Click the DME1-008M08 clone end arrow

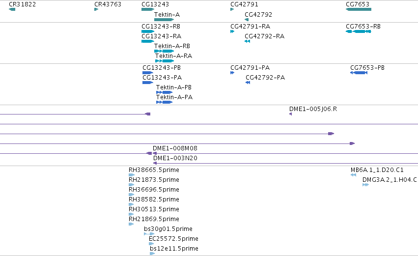click(155, 153)
